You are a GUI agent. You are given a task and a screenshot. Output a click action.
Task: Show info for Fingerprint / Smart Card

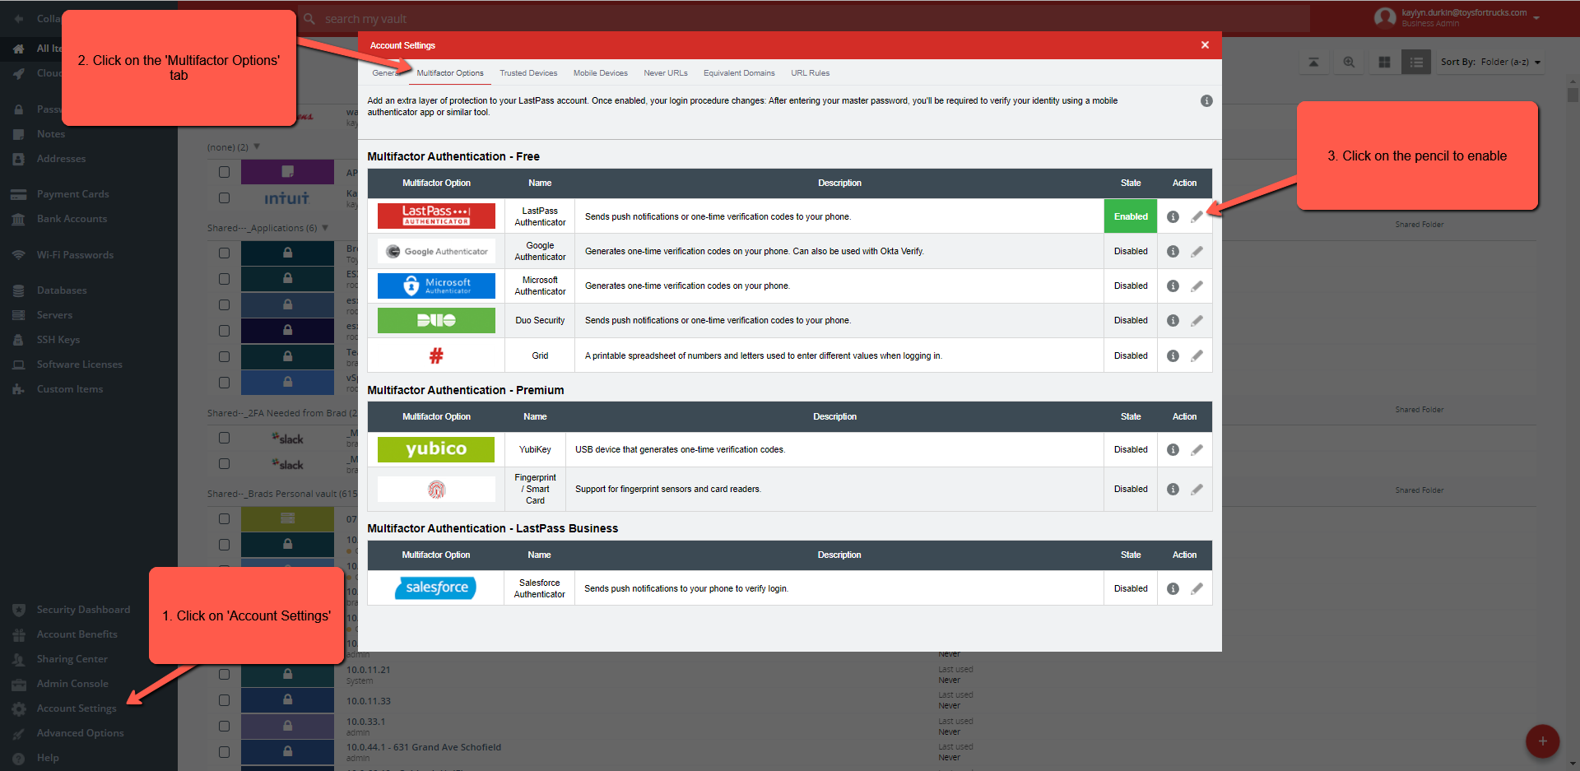(1173, 490)
